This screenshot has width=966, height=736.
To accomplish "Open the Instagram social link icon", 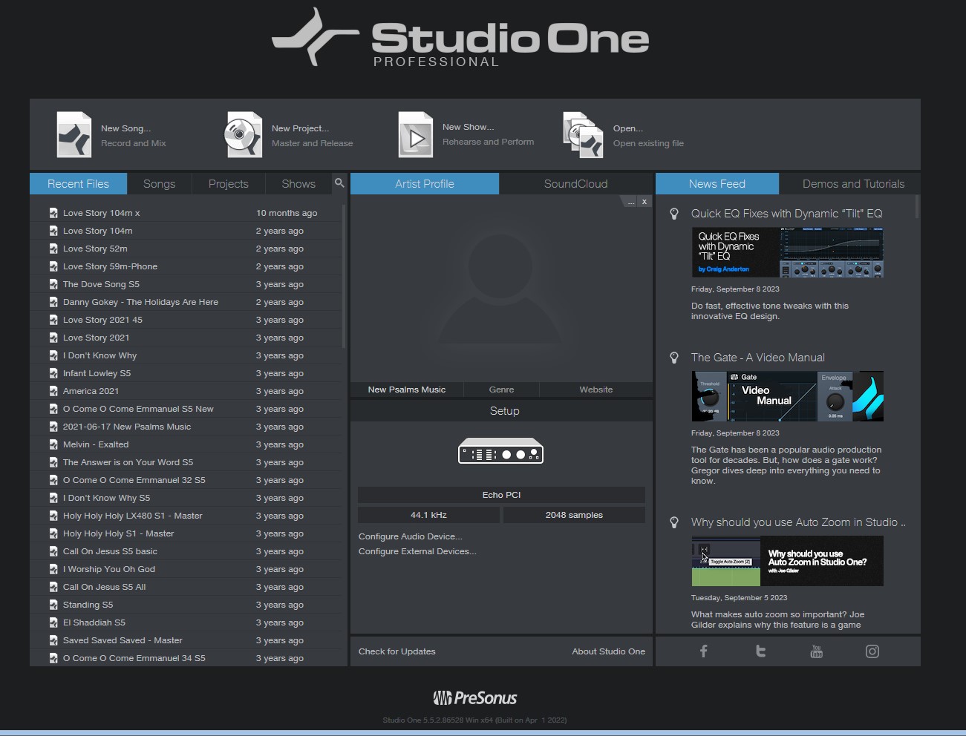I will pos(872,651).
